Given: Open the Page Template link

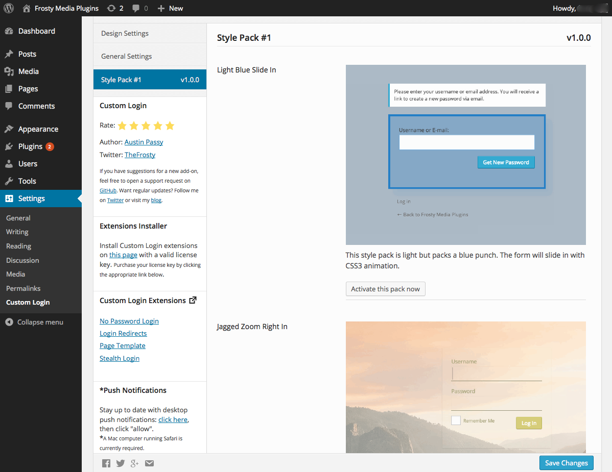Looking at the screenshot, I should pyautogui.click(x=123, y=346).
